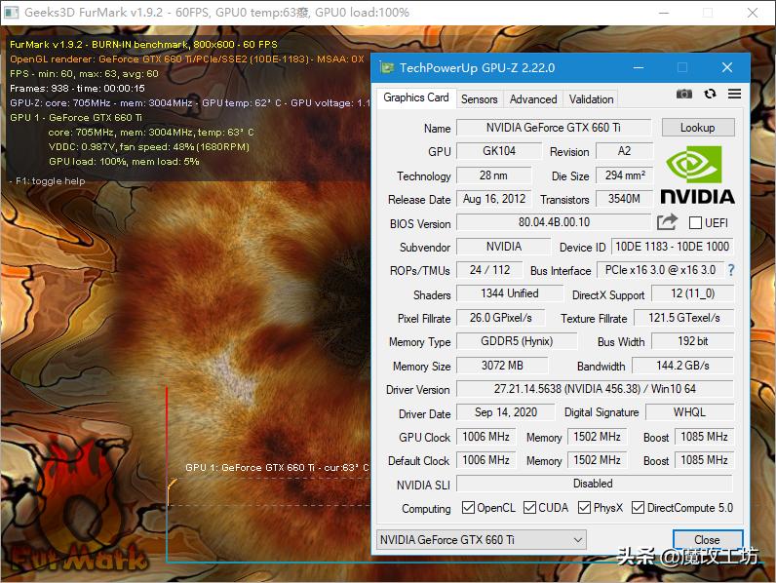Toggle the PhysX checkbox
This screenshot has height=583, width=776.
(x=585, y=508)
